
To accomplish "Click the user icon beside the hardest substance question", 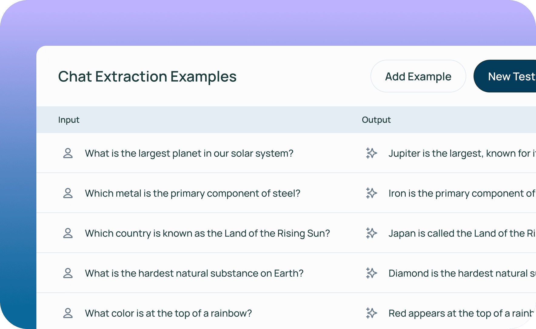I will tap(68, 273).
